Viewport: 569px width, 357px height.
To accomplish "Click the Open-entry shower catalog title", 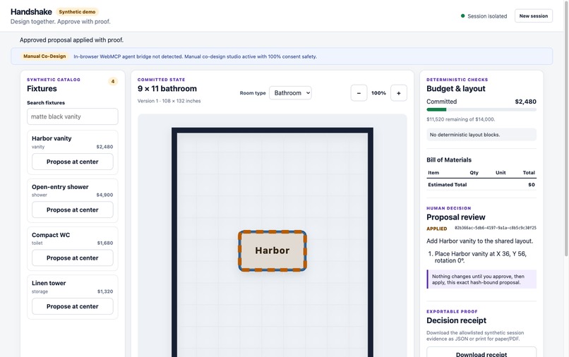I will coord(60,187).
